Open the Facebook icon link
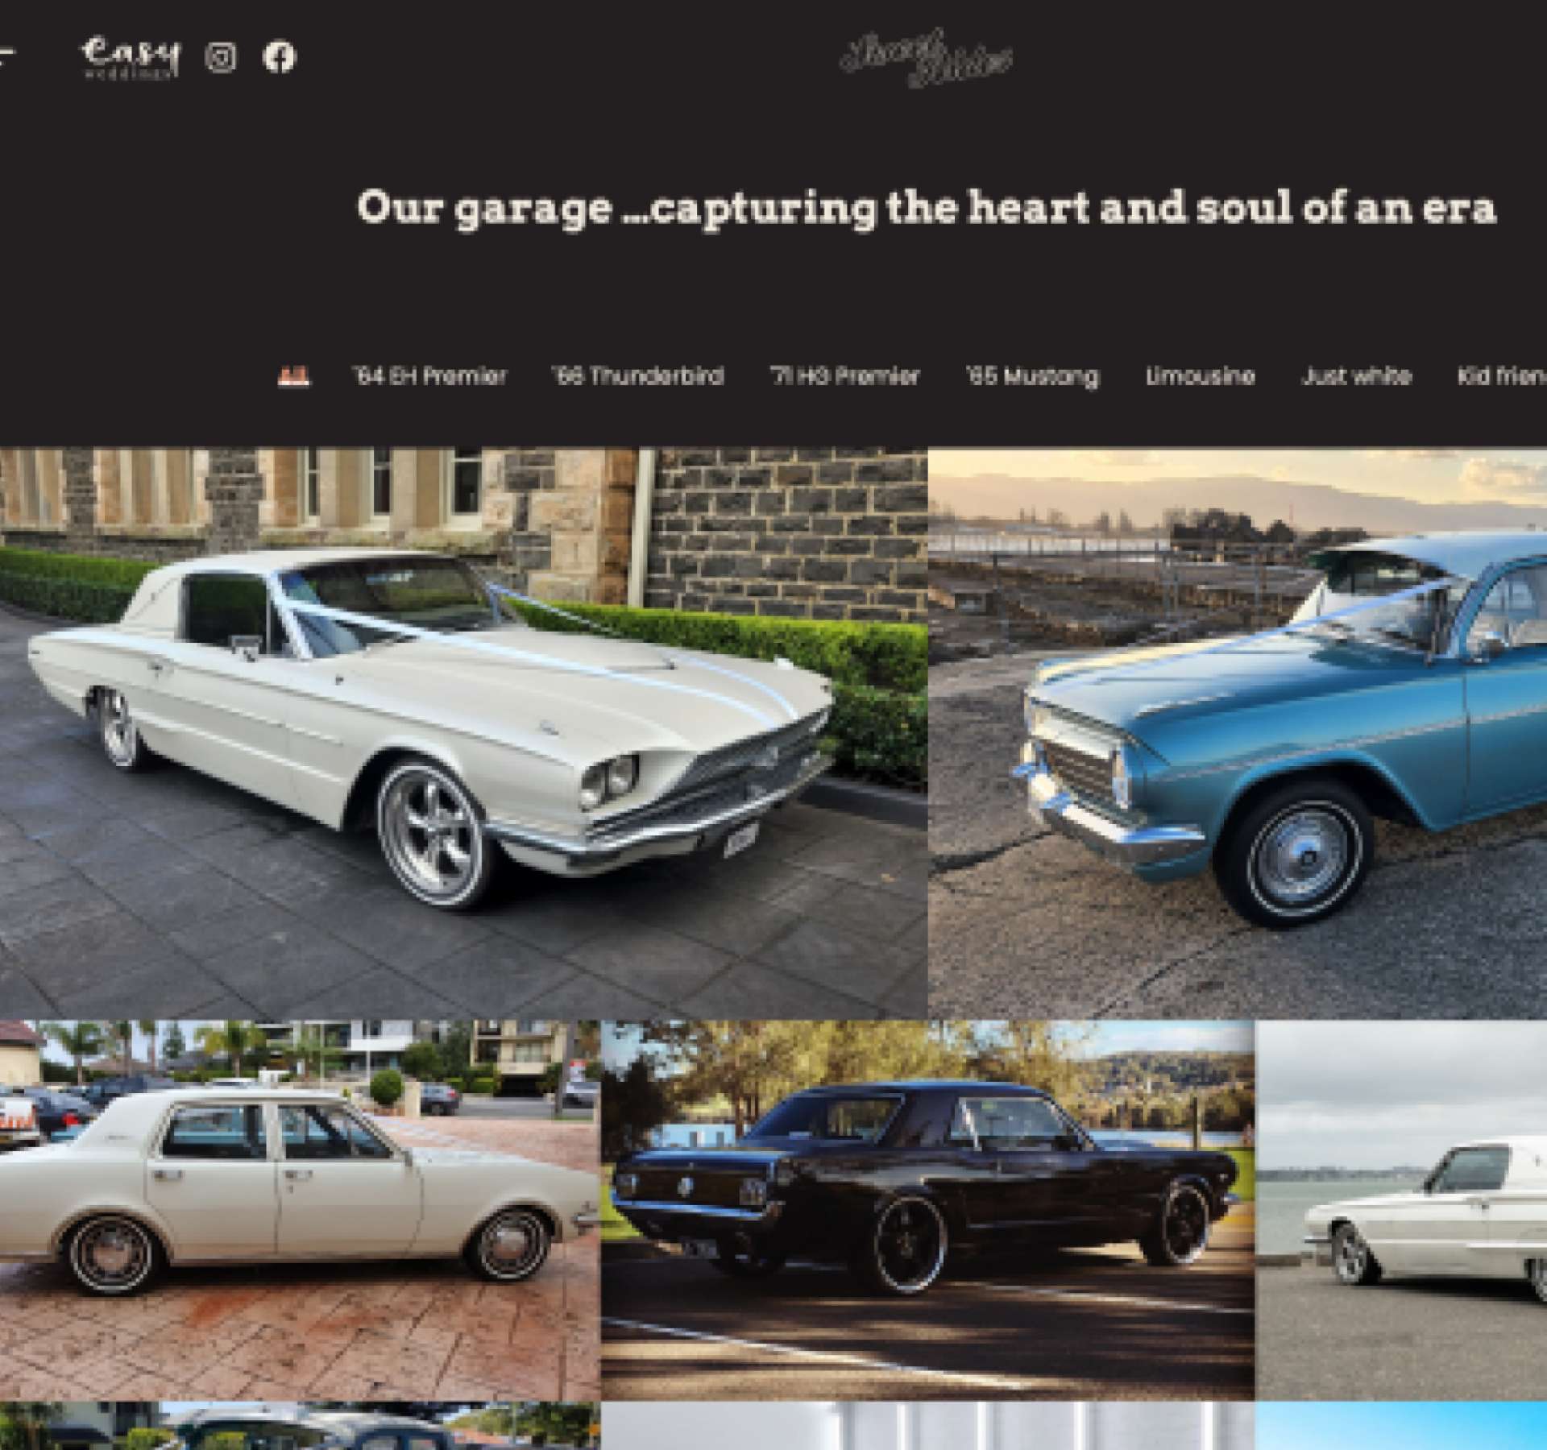The height and width of the screenshot is (1450, 1547). click(279, 57)
